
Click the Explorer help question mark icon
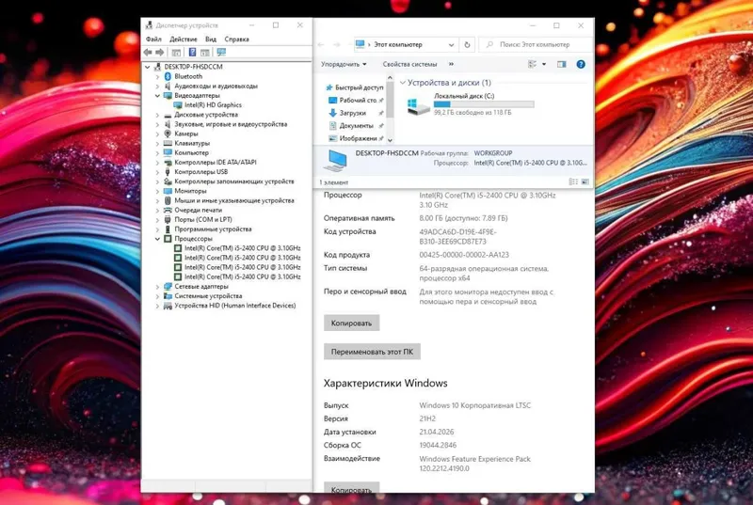581,64
